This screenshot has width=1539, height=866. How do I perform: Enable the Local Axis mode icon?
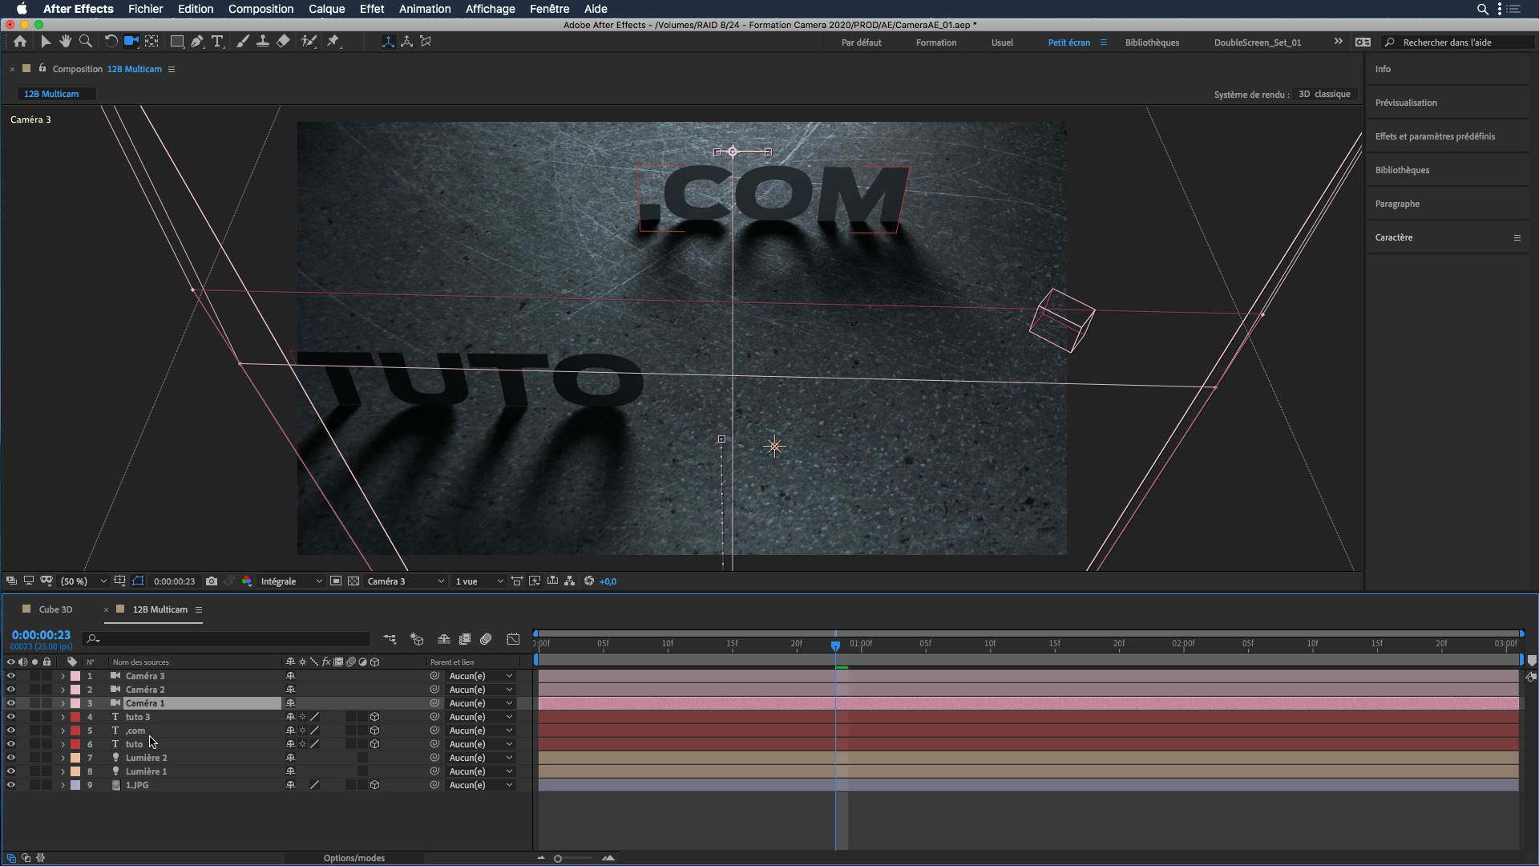tap(388, 42)
